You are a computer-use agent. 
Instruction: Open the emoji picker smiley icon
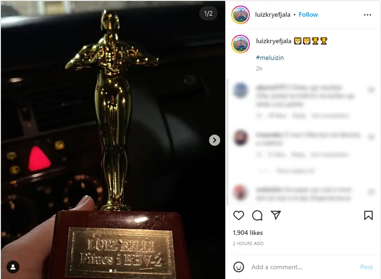(x=239, y=267)
